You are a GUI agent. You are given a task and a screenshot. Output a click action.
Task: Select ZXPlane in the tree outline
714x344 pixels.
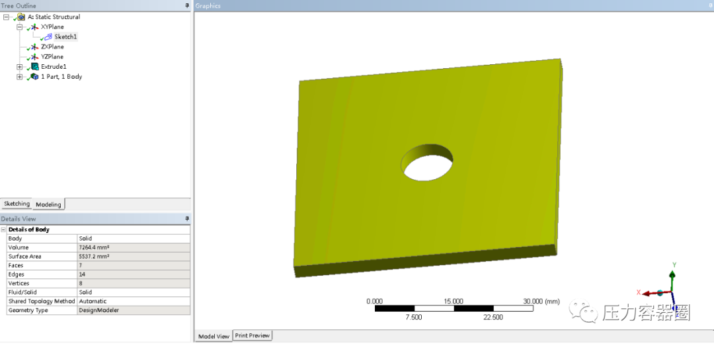[52, 47]
